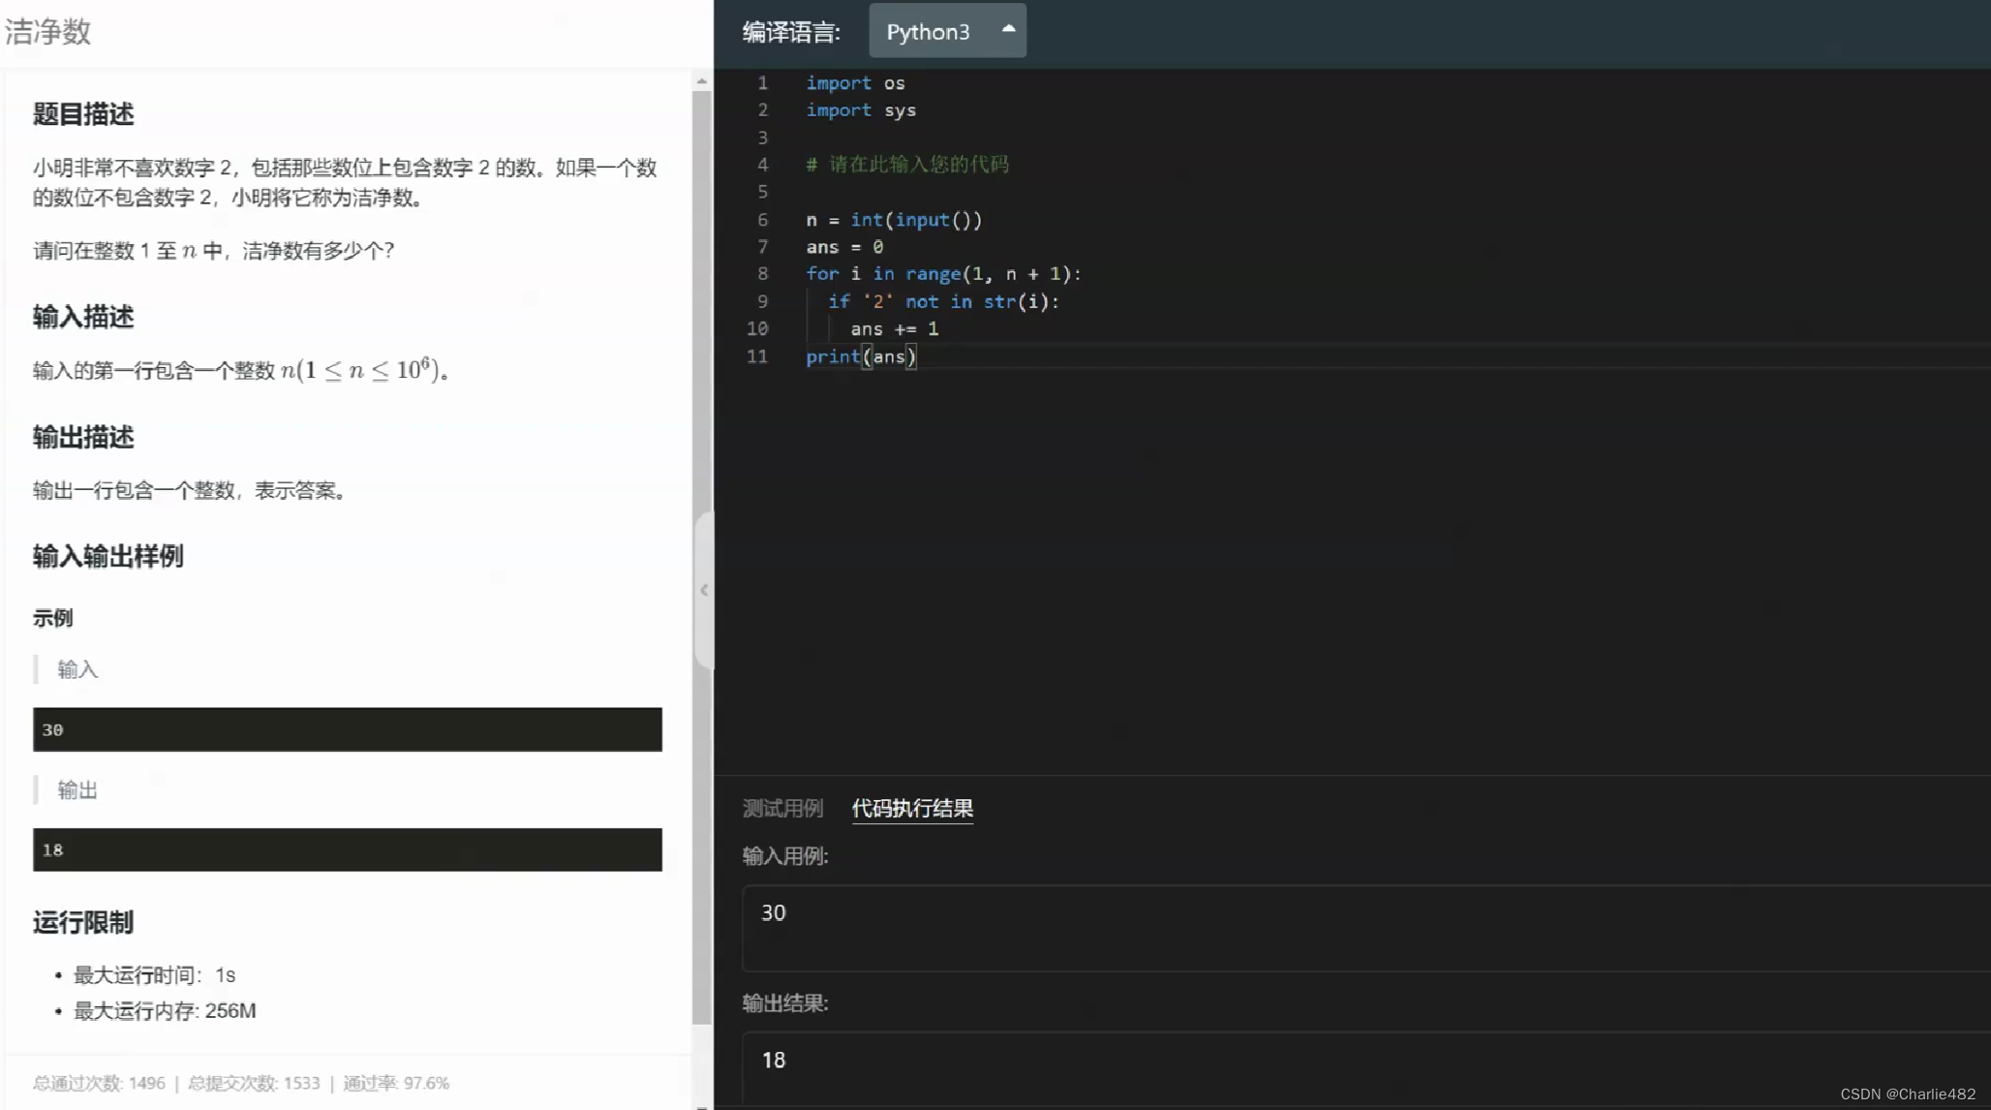Place cursor at end of print(ans) line
The image size is (1991, 1110).
918,356
